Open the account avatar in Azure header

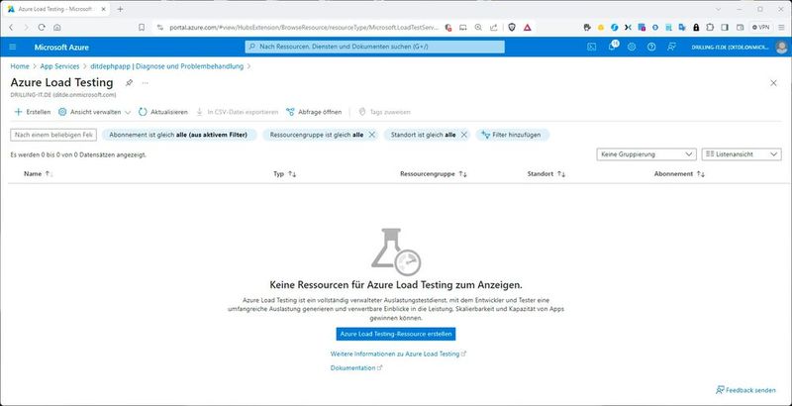pos(781,47)
